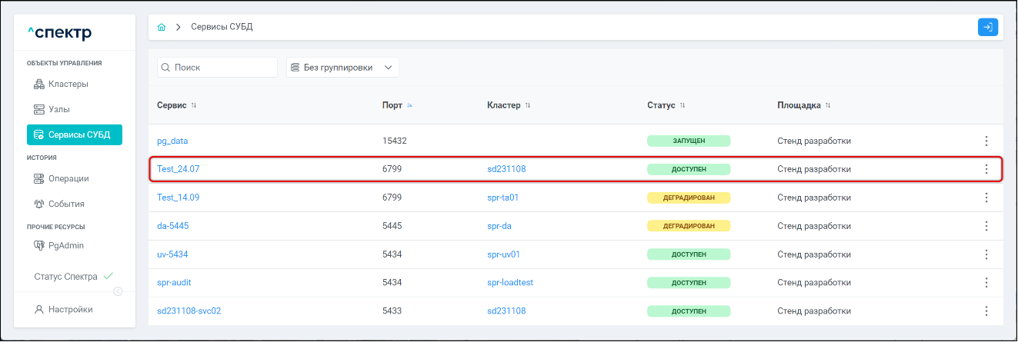Image resolution: width=1018 pixels, height=342 pixels.
Task: Sort table by Порт column icon
Action: [410, 105]
